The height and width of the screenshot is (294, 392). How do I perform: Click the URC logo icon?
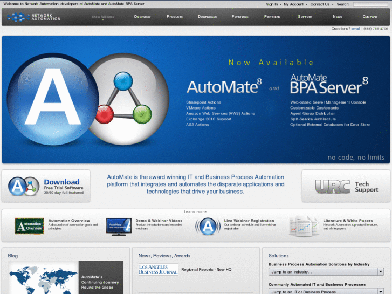[x=333, y=187]
